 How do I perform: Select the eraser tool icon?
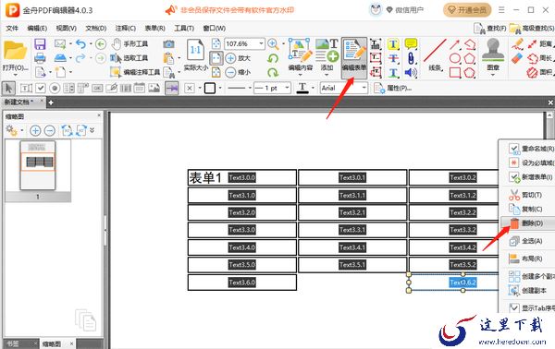click(x=517, y=58)
